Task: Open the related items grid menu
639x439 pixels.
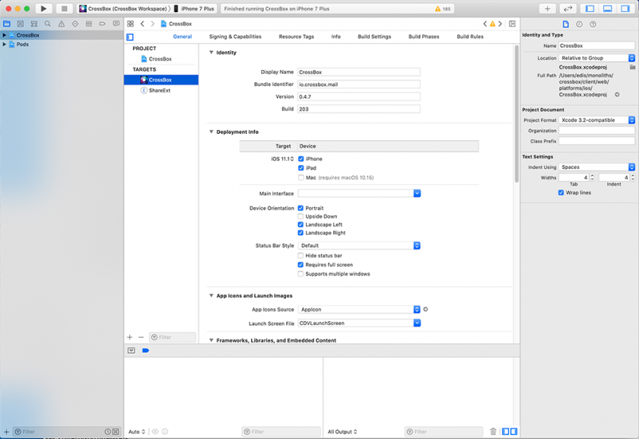Action: (x=130, y=24)
